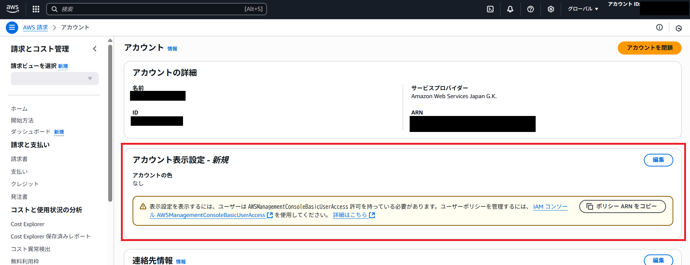Click the アカウント breadcrumb text
Viewport: 690px width, 265px height.
click(x=75, y=28)
